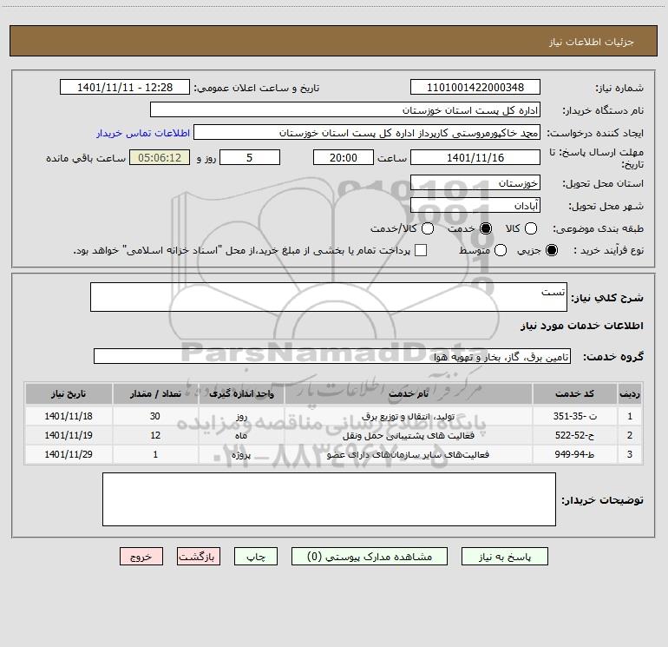This screenshot has width=668, height=647.
Task: Click service code ج-52-522
Action: tap(574, 435)
